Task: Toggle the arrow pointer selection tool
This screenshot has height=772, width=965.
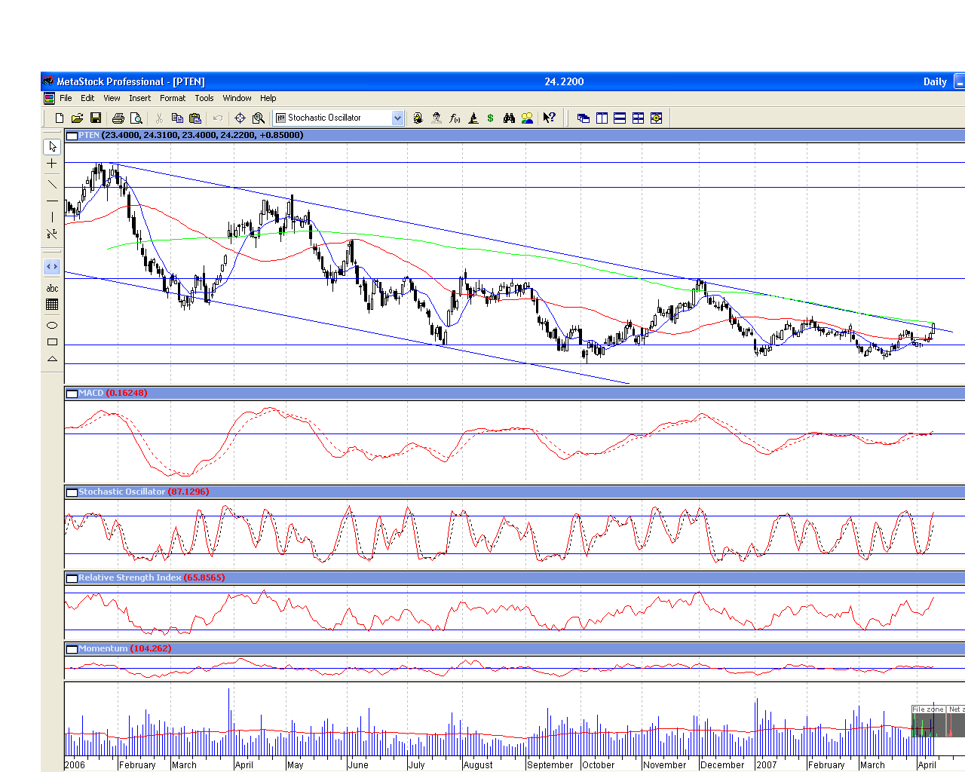Action: pyautogui.click(x=52, y=146)
